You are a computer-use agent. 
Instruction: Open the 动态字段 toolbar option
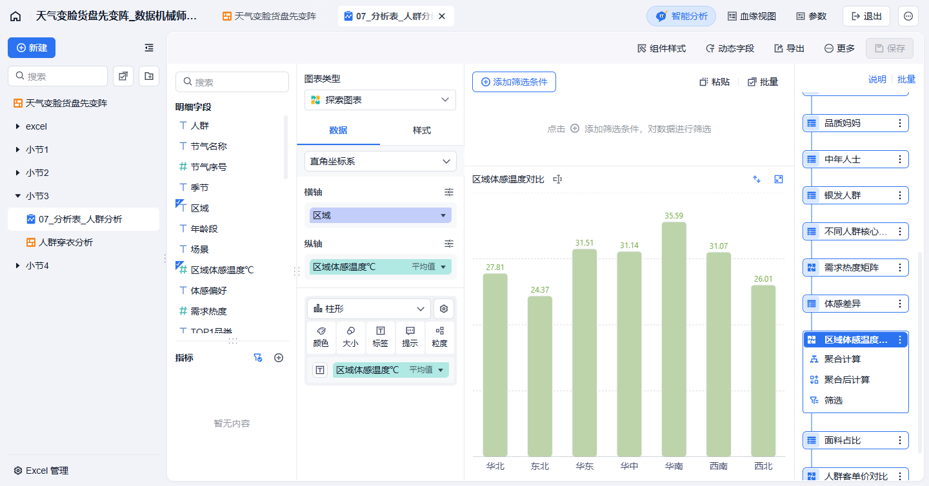tap(730, 48)
